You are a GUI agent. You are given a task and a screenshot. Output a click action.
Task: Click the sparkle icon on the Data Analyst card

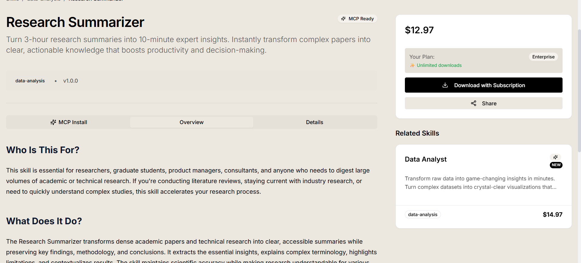556,157
